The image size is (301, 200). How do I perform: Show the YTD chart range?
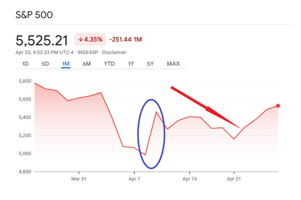(109, 64)
